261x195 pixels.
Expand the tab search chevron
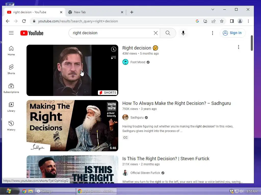click(213, 9)
